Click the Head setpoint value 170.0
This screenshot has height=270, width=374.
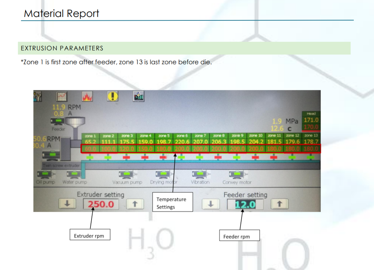coord(311,127)
